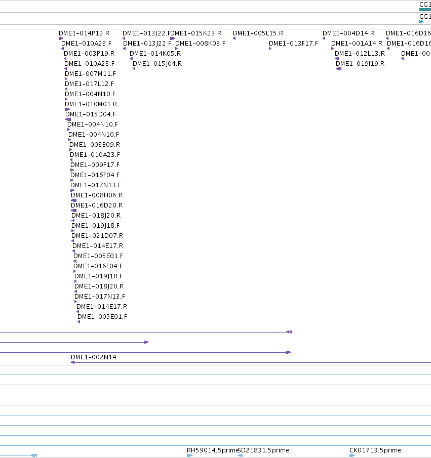Select the arrow glyph beneath DME1-010M01.R
Screen dimensions: 431x458
(67, 109)
